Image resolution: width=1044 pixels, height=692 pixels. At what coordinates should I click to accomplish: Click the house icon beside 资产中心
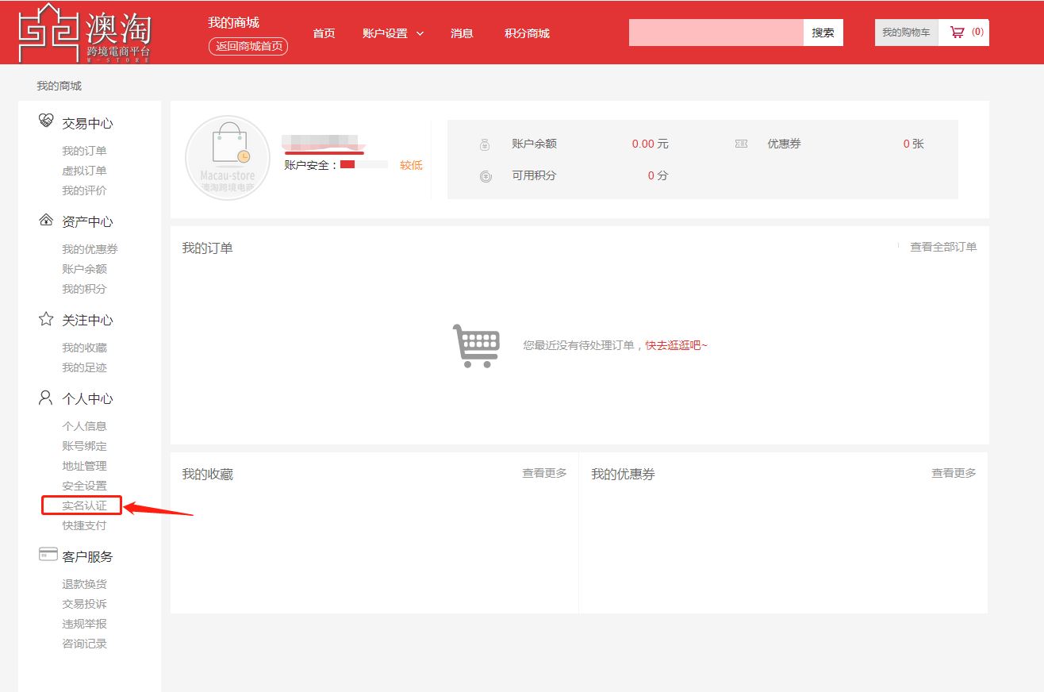[46, 221]
